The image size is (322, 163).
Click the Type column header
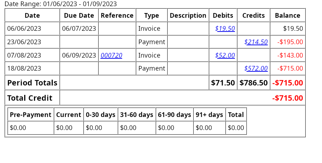(x=151, y=16)
